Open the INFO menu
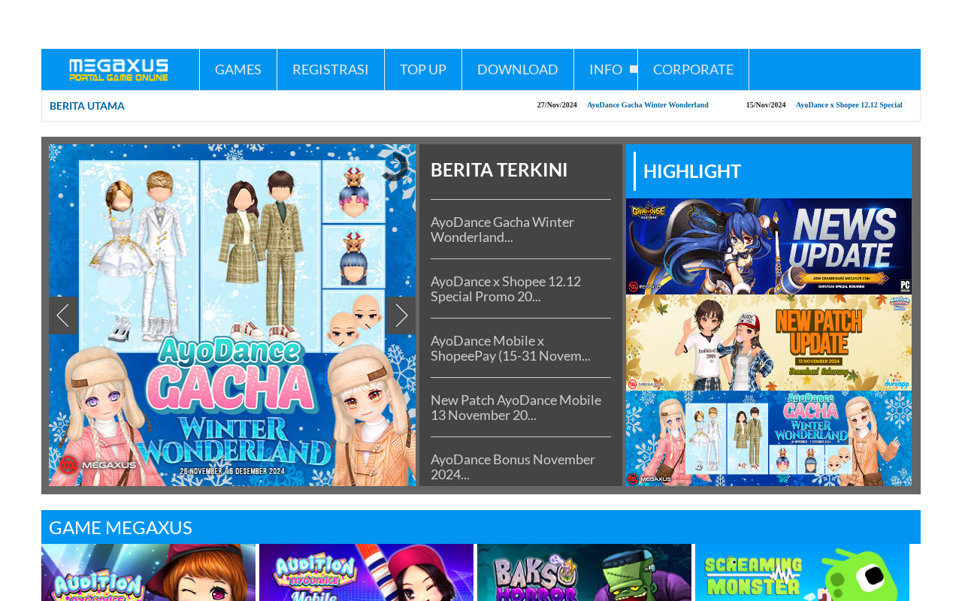This screenshot has width=962, height=601. pos(606,69)
